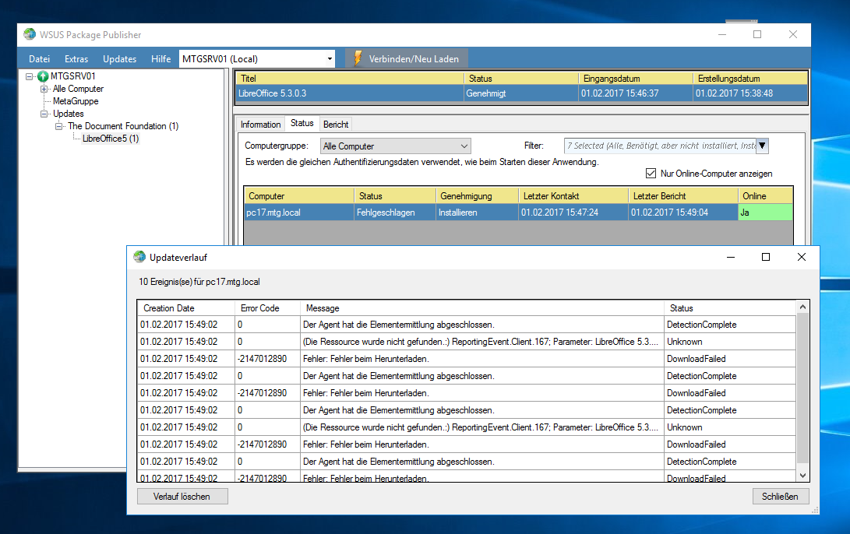The width and height of the screenshot is (850, 534).
Task: Click the Updateverlauf scrollbar up arrow
Action: [802, 307]
